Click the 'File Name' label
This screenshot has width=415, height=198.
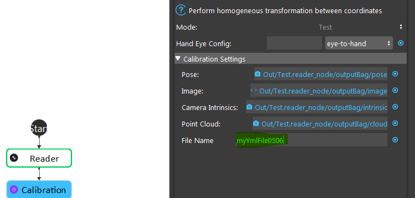(198, 140)
